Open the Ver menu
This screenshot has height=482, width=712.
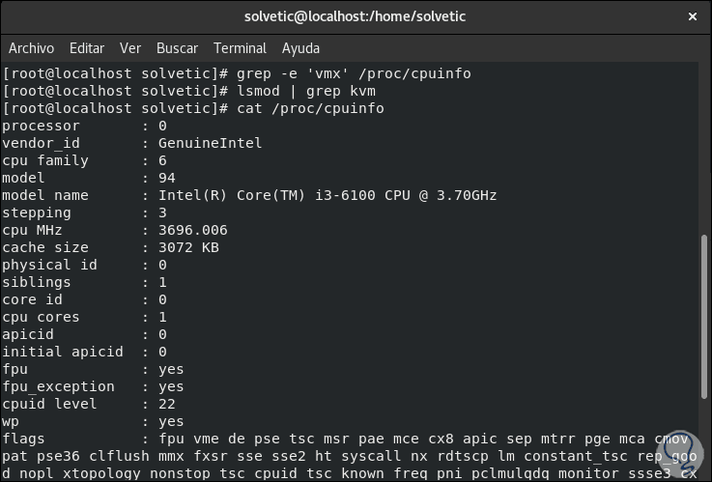(130, 48)
